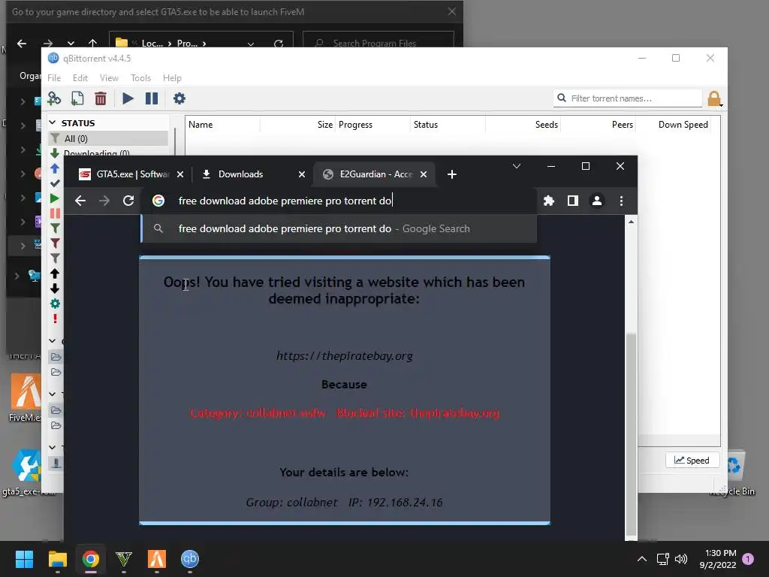Click the black down-arrow Stalled Downloading icon

(55, 288)
